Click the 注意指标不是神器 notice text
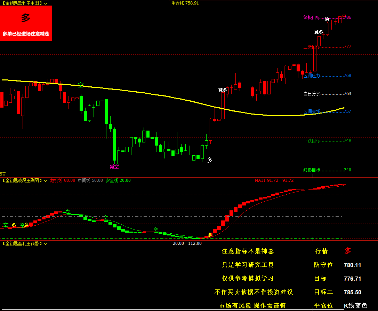The width and height of the screenshot is (378, 311). tap(248, 251)
